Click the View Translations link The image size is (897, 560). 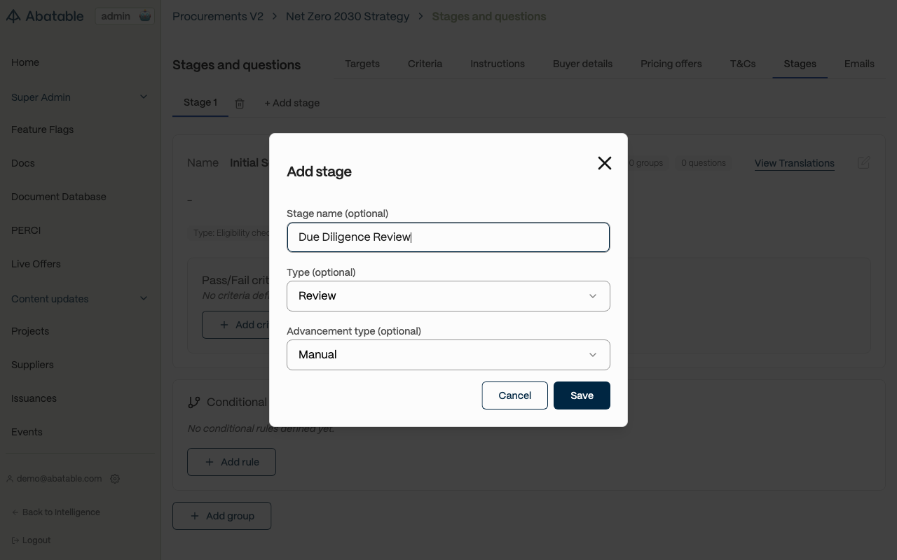coord(794,163)
